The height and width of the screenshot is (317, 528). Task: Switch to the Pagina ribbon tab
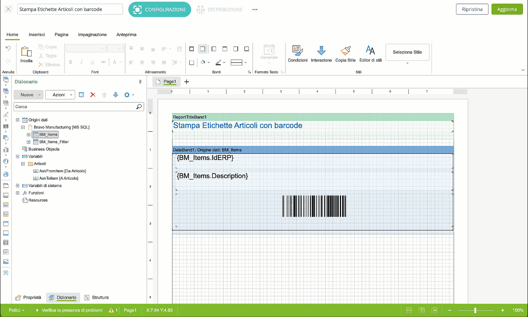pyautogui.click(x=61, y=34)
